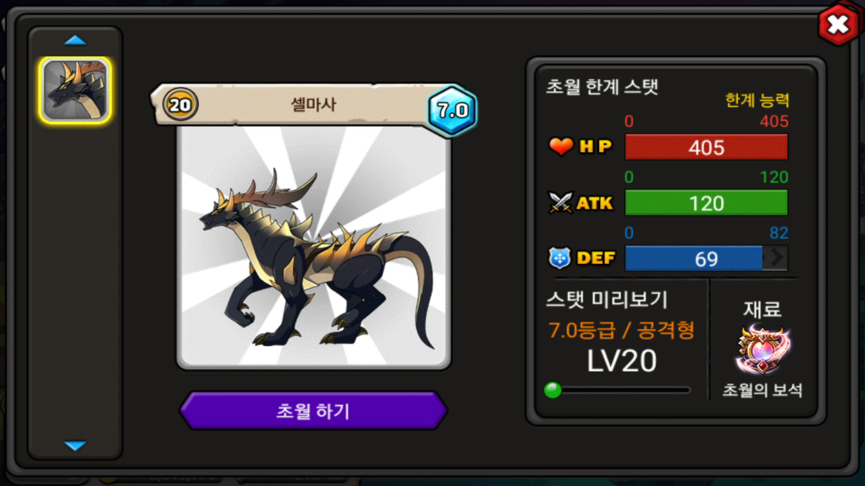Viewport: 865px width, 486px height.
Task: Click the green level preview slider knob
Action: click(553, 390)
